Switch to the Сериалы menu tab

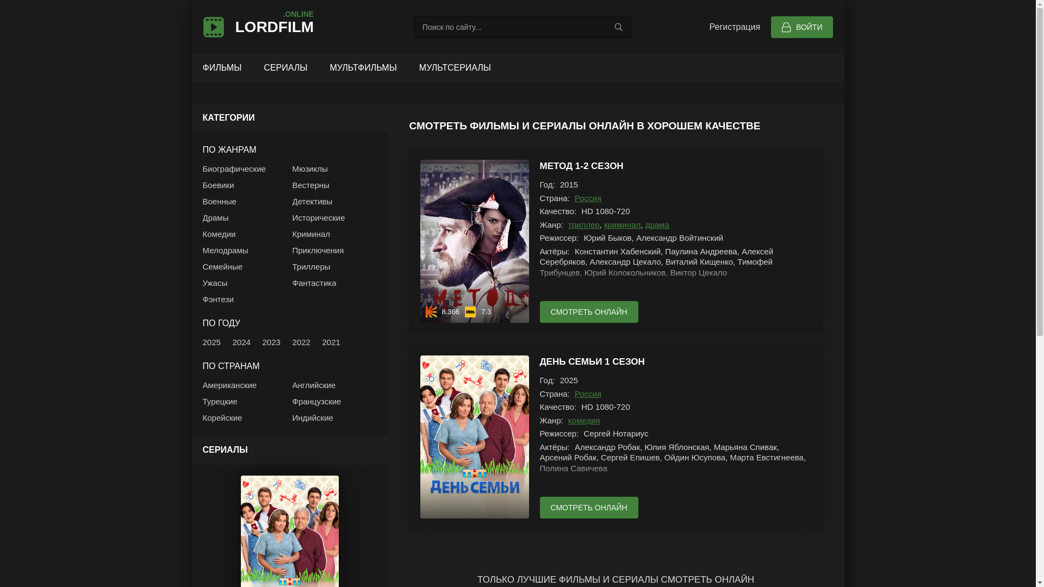click(285, 68)
